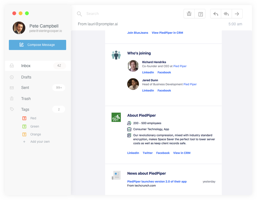Click the briefcase industry icon
The image size is (257, 200).
point(129,129)
